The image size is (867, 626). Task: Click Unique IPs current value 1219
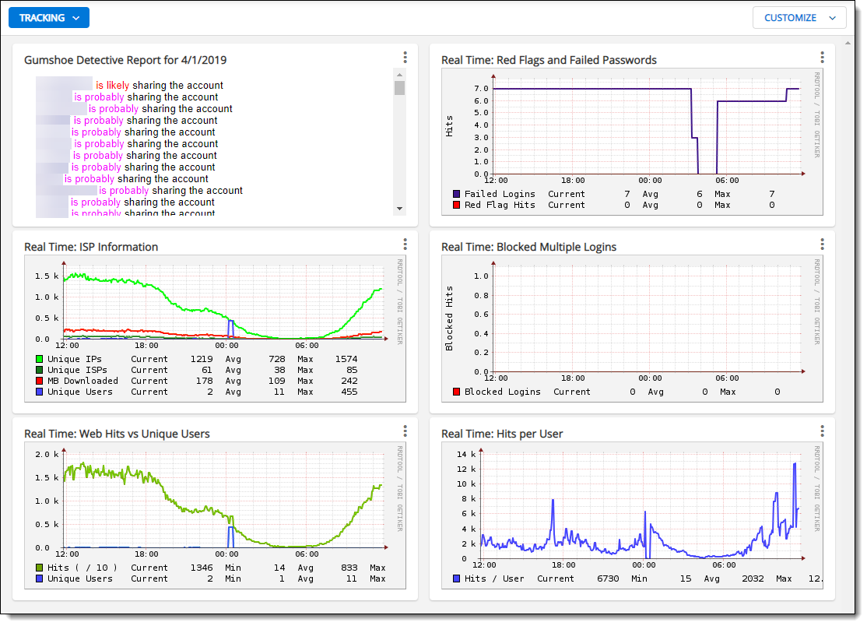(x=202, y=360)
